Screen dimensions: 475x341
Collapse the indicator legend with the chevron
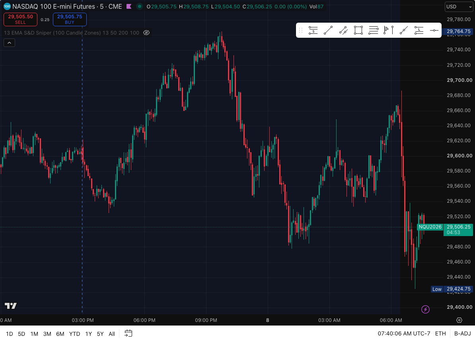point(10,43)
